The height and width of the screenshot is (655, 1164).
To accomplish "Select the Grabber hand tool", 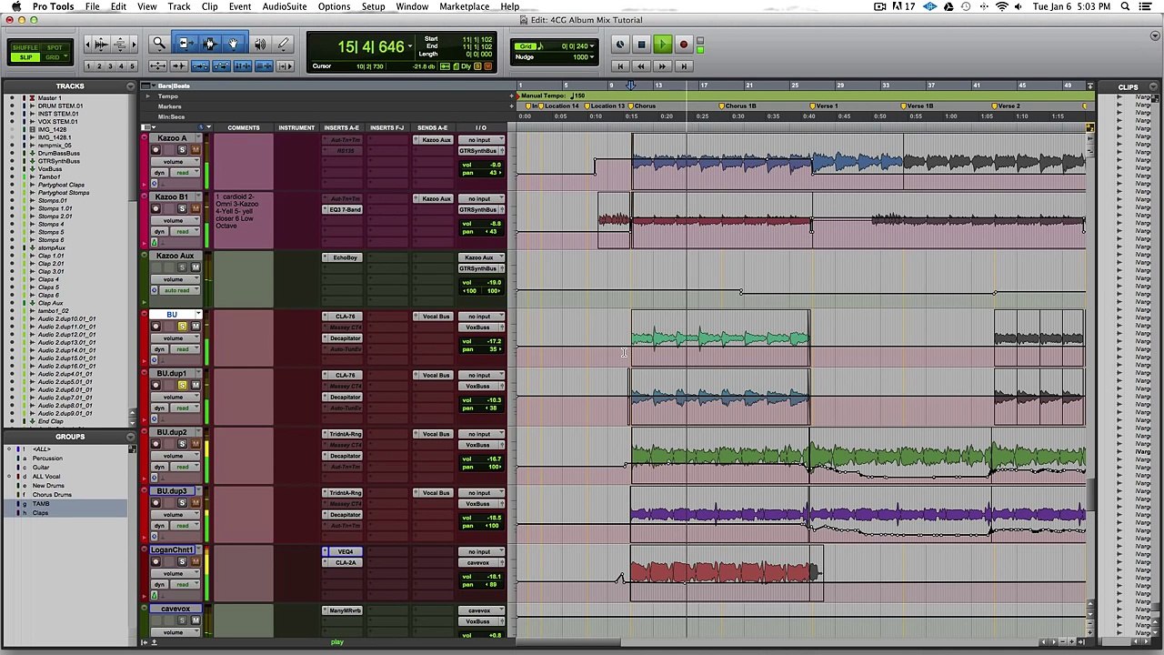I will point(233,44).
